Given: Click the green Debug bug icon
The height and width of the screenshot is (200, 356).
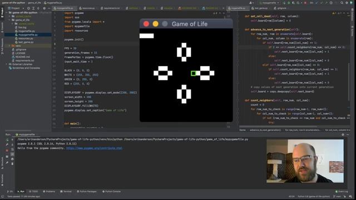Looking at the screenshot, I should 289,3.
